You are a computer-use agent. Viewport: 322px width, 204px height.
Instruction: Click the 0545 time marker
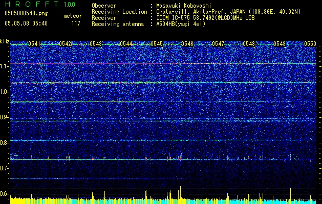157,44
